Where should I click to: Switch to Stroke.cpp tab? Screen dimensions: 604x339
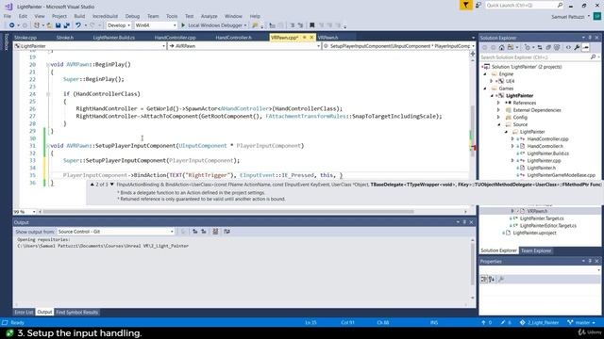point(25,38)
